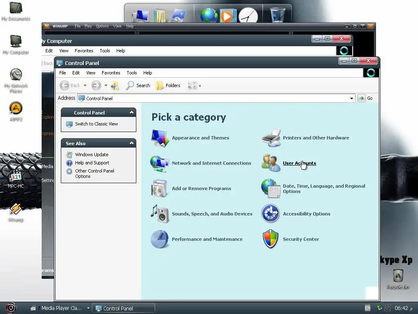Click the MPC-HC desktop shortcut
This screenshot has height=314, width=418.
point(16,179)
